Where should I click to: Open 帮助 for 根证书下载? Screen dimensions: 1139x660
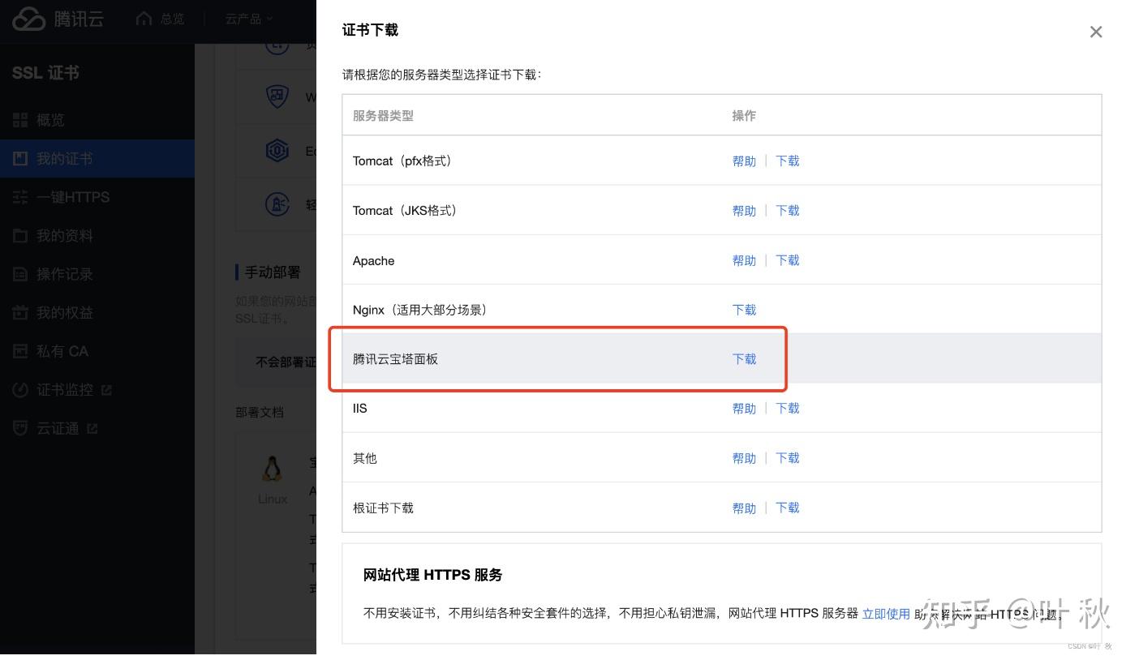click(x=744, y=508)
